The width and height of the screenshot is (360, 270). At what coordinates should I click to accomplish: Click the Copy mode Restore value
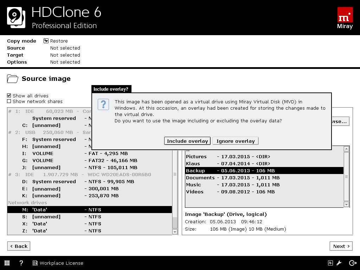59,41
